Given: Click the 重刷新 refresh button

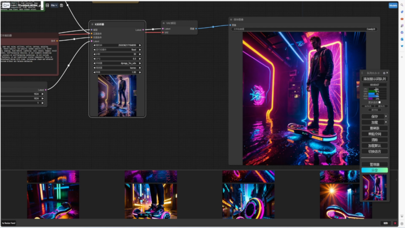Looking at the screenshot, I should pos(375,129).
